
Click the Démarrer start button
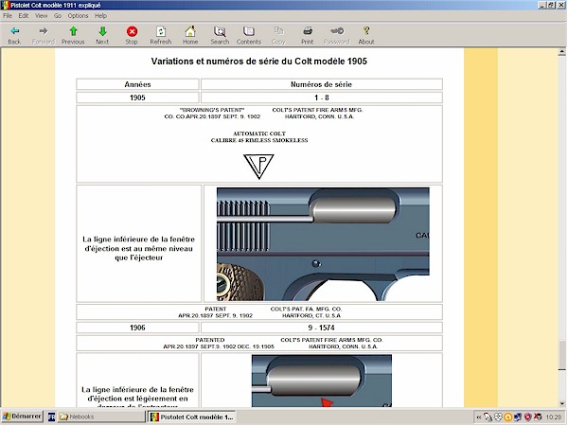click(23, 417)
